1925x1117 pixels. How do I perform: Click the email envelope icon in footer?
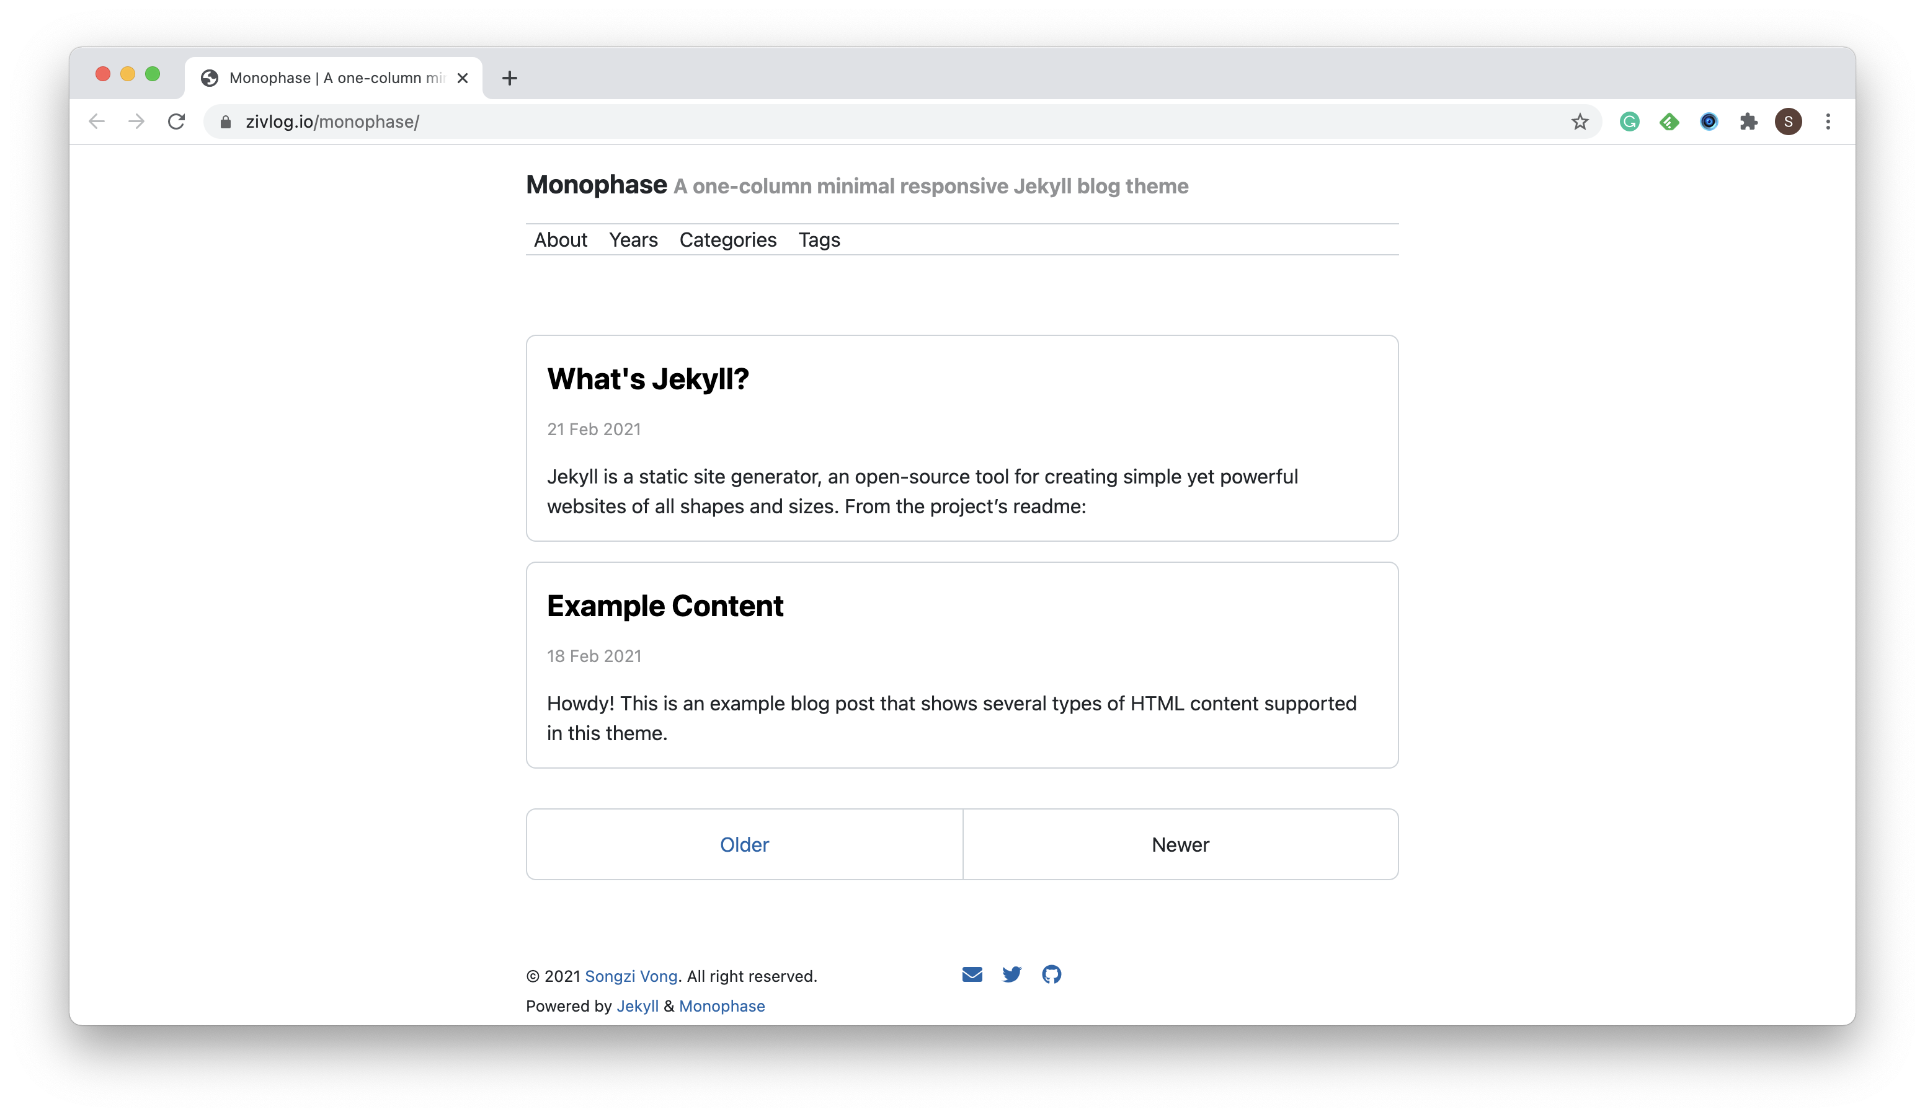[972, 974]
